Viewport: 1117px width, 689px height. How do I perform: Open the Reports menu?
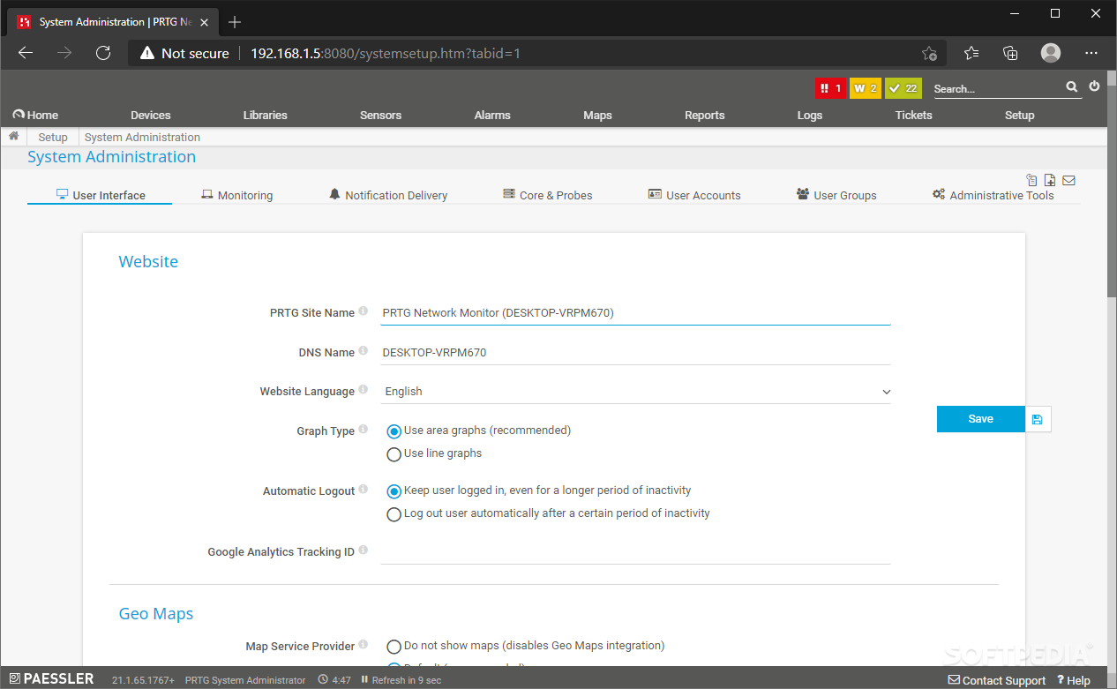click(705, 115)
